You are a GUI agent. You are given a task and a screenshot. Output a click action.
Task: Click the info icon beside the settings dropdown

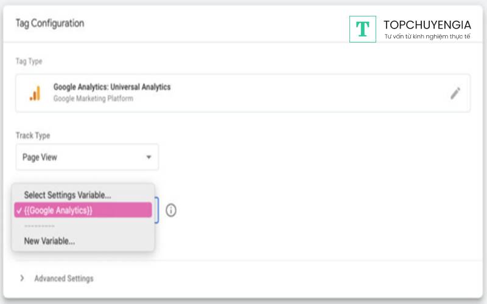point(171,210)
